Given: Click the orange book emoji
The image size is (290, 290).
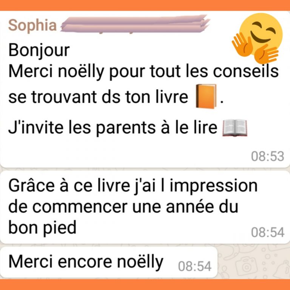Looking at the screenshot, I should [206, 96].
